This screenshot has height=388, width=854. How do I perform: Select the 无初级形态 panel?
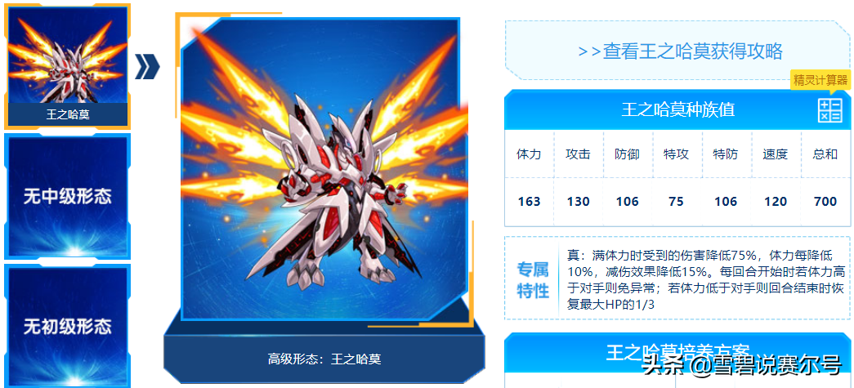point(68,326)
